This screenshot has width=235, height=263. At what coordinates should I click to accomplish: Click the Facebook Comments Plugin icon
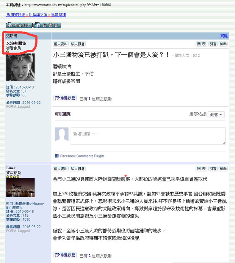pos(57,156)
